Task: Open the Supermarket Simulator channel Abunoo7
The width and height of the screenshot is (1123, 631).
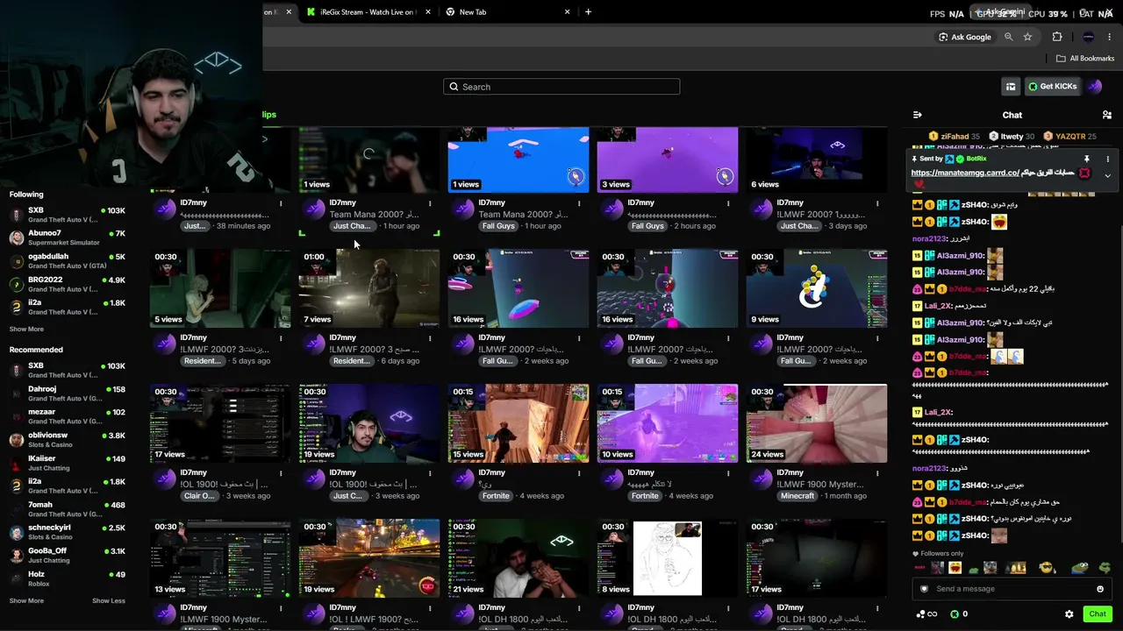Action: pos(68,238)
